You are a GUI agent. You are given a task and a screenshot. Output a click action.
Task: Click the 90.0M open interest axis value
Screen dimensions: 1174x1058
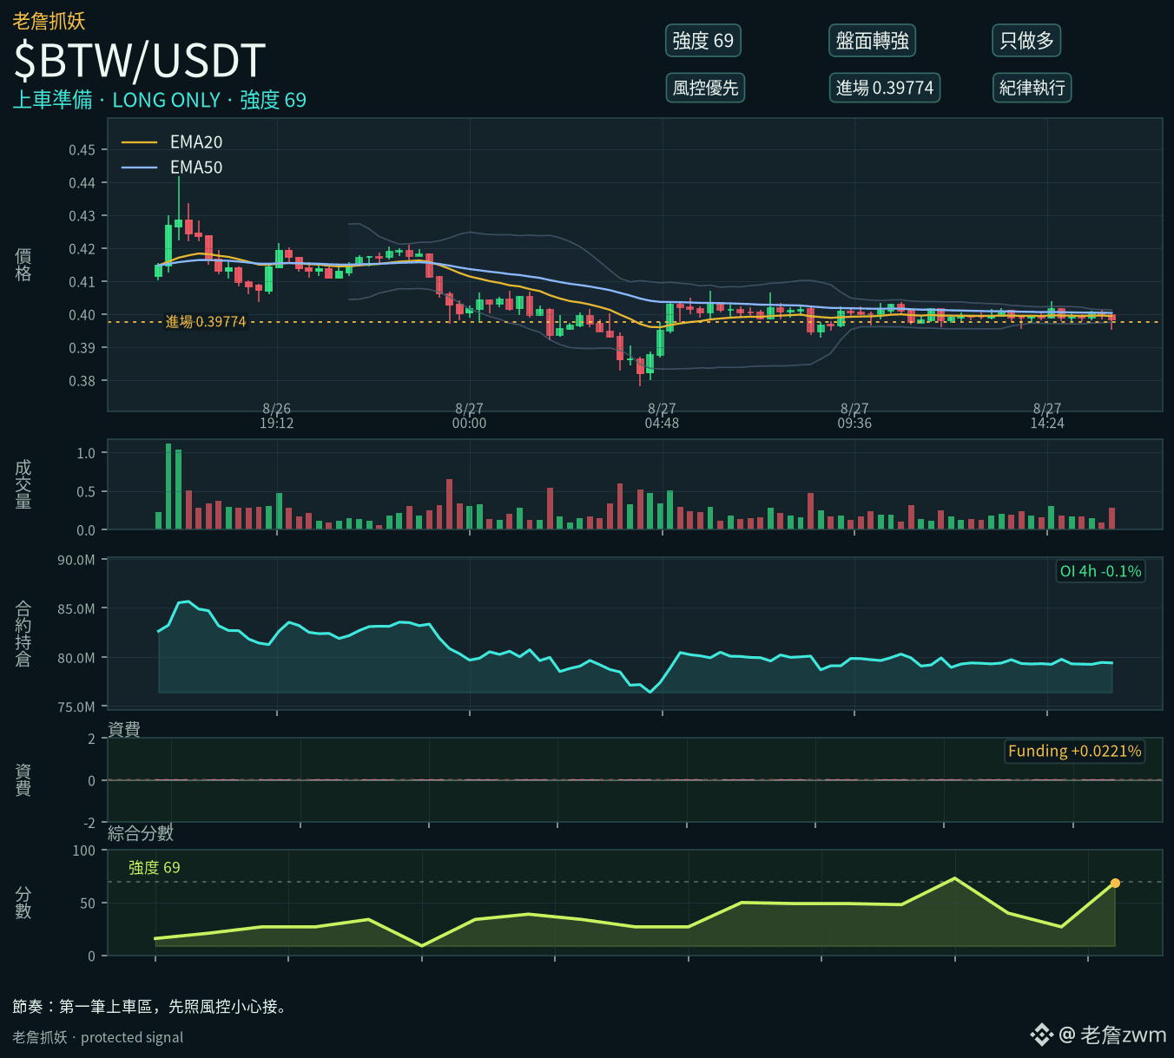click(x=76, y=560)
